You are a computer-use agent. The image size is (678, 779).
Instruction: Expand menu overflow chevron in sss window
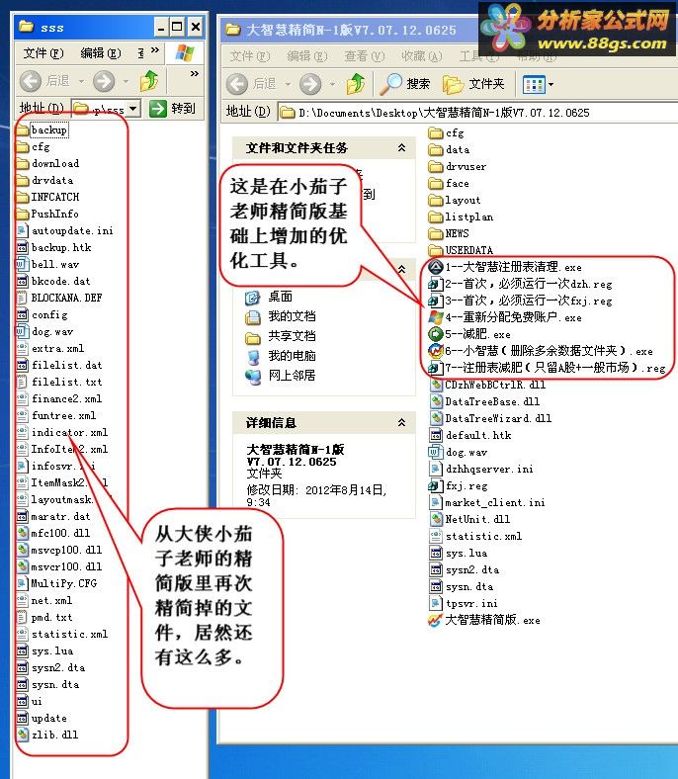(x=155, y=50)
